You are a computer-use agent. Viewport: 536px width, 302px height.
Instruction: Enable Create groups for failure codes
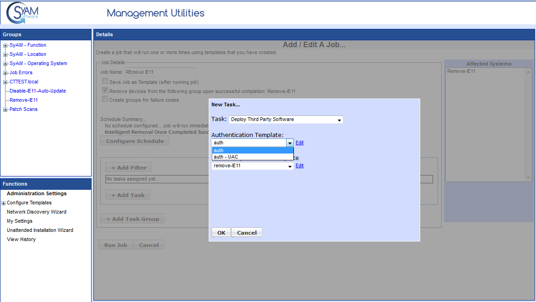105,99
